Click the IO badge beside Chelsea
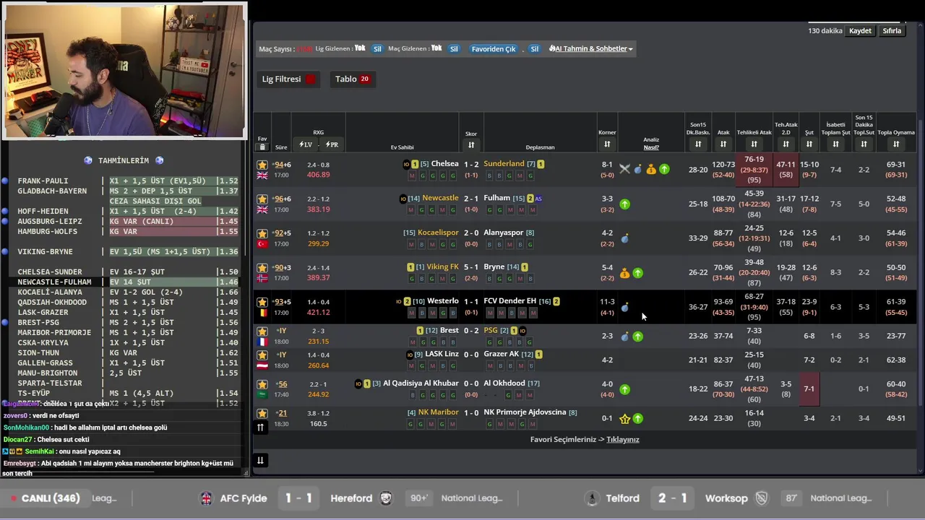This screenshot has width=925, height=520. point(406,165)
